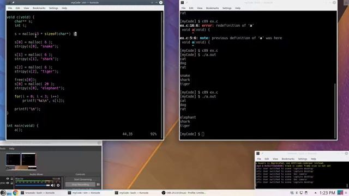Viewport: 349px width, 196px height.
Task: Open Help menu in bash Konsole window
Action: pos(238,8)
